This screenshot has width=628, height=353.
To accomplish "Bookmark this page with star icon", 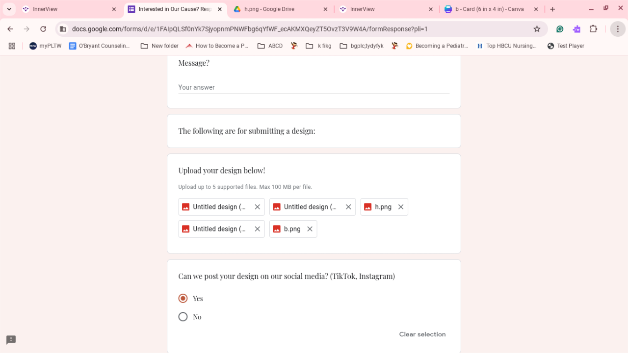I will tap(537, 29).
